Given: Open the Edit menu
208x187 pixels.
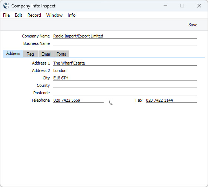Looking at the screenshot, I should (x=19, y=15).
